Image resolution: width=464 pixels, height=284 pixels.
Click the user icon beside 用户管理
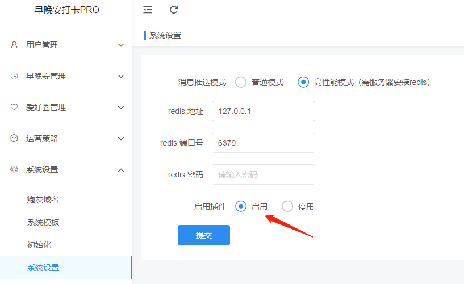[14, 45]
